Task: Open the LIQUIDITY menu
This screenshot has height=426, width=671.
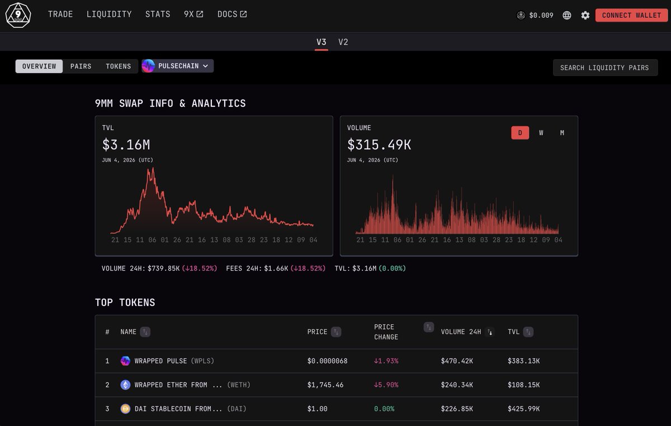Action: 109,14
